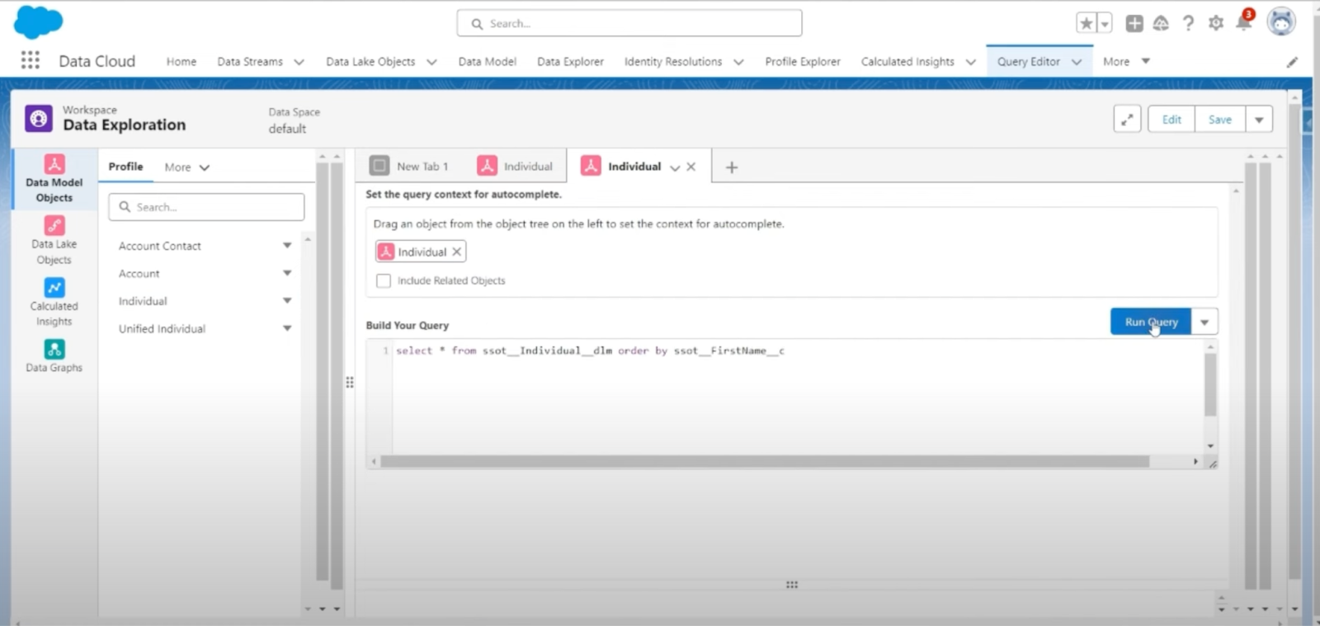Open the Data Streams nav dropdown
Screen dimensions: 1320x626
(299, 62)
